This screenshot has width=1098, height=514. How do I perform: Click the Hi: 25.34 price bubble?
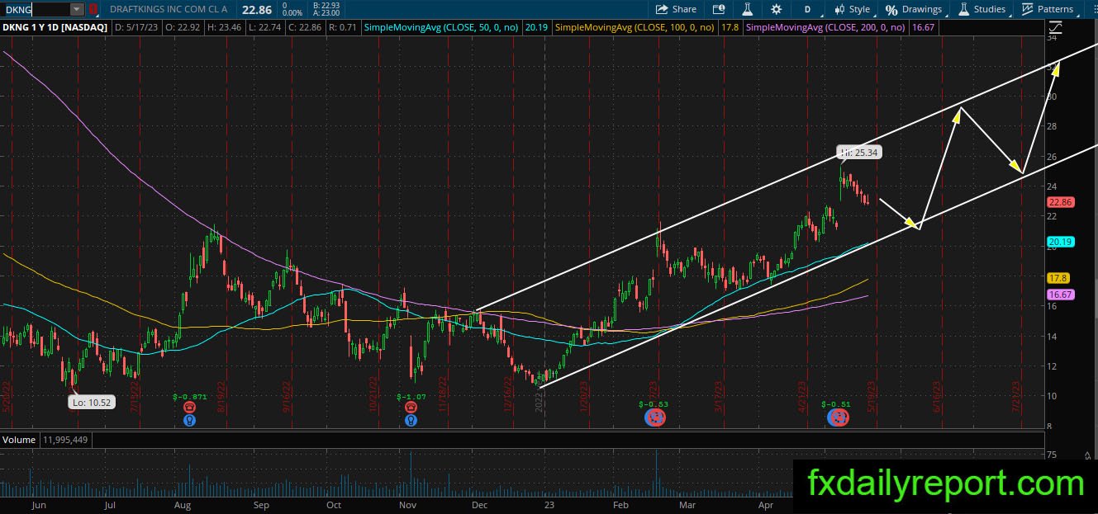click(859, 152)
